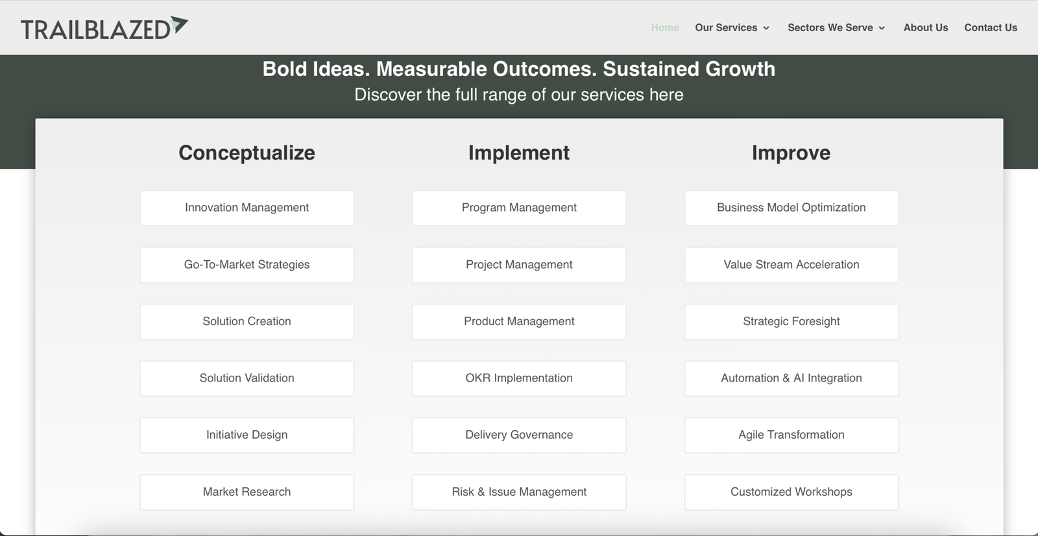Click the Strategic Foresight card under Improve
Screen dimensions: 1038x536
(x=791, y=321)
